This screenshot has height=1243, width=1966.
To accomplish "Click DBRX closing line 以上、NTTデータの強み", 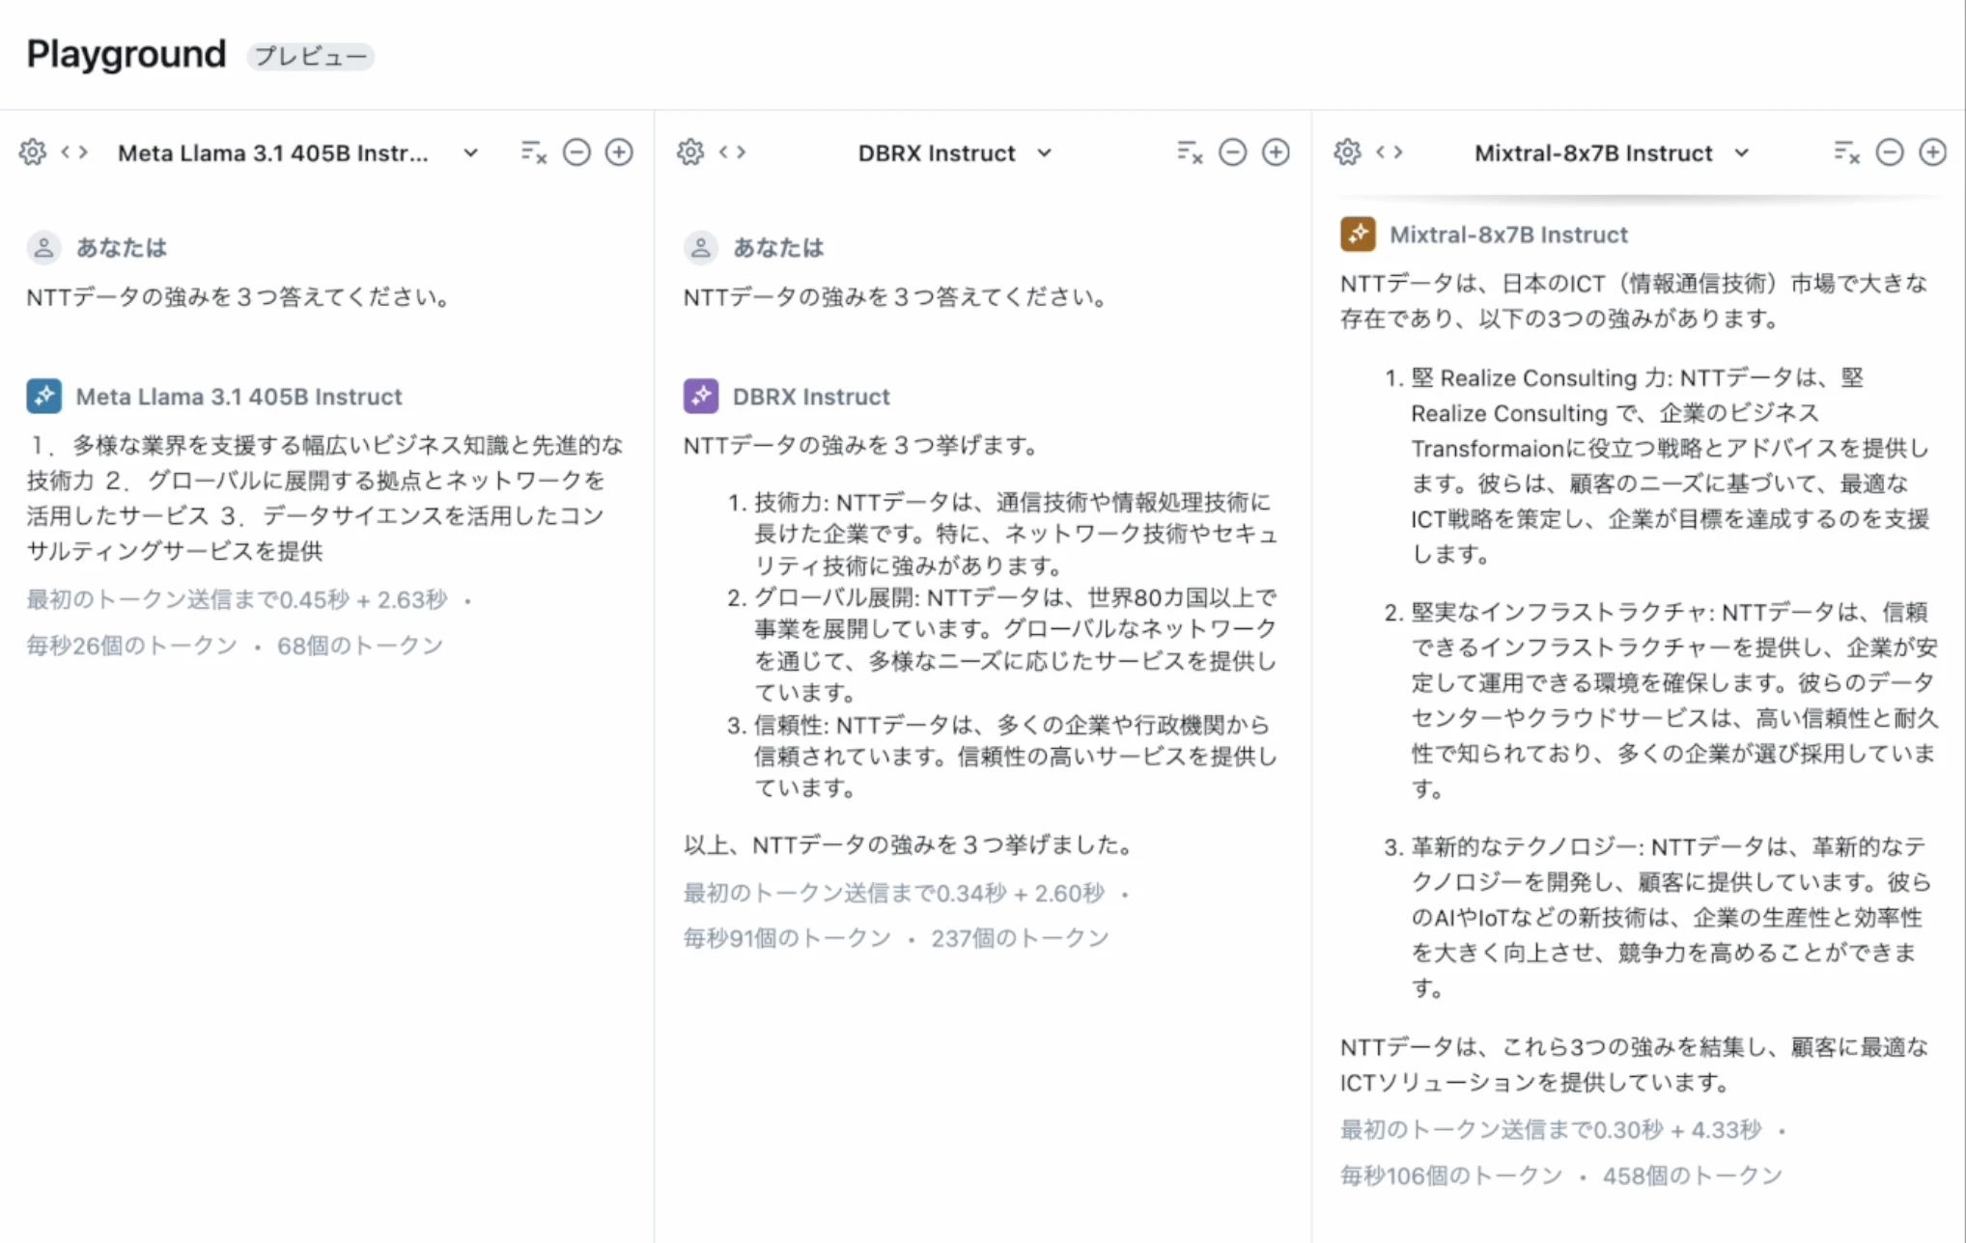I will tap(909, 845).
